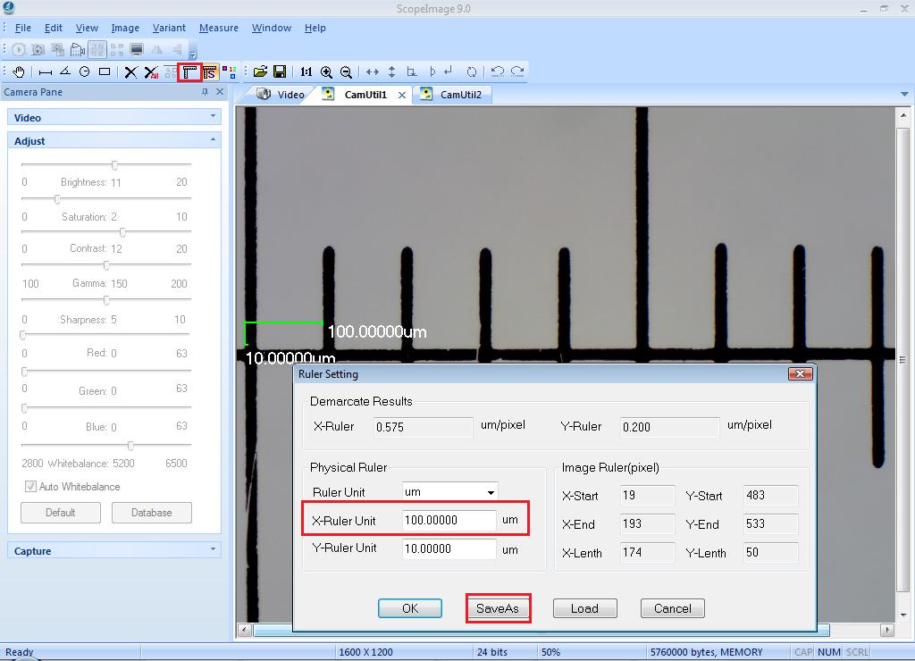
Task: Click the ruler setting S icon
Action: pos(209,71)
